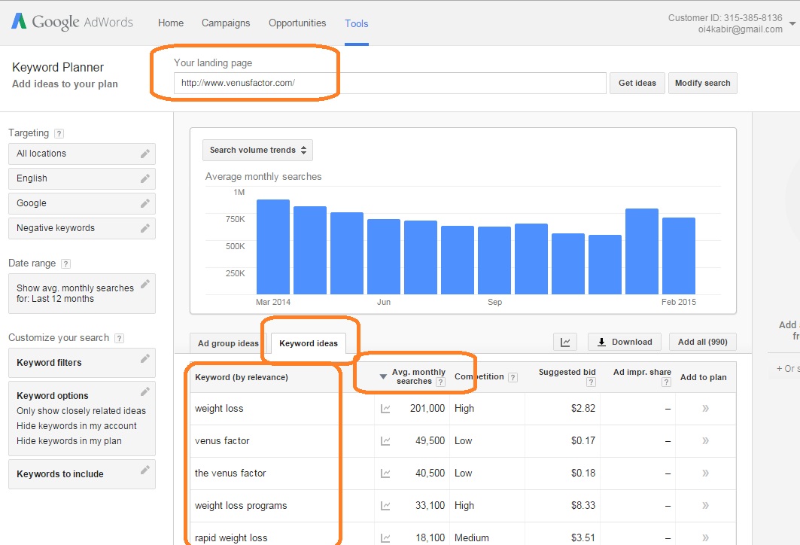This screenshot has height=545, width=800.
Task: Click the 'weight loss programs' keyword
Action: click(x=241, y=506)
